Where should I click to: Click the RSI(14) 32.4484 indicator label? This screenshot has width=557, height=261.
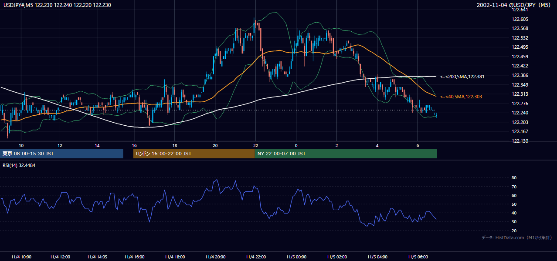click(19, 165)
